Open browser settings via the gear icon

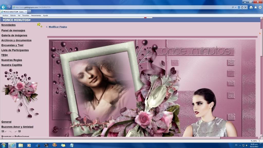point(260,7)
